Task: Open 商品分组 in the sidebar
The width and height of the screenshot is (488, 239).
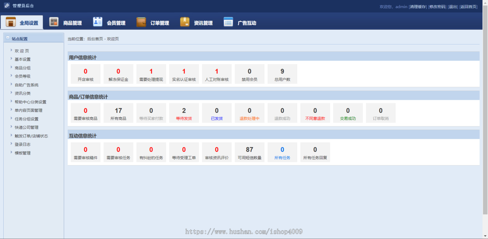Action: (x=23, y=68)
